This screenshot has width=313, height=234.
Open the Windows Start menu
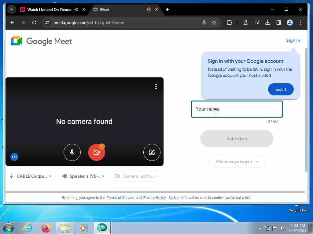point(8,228)
